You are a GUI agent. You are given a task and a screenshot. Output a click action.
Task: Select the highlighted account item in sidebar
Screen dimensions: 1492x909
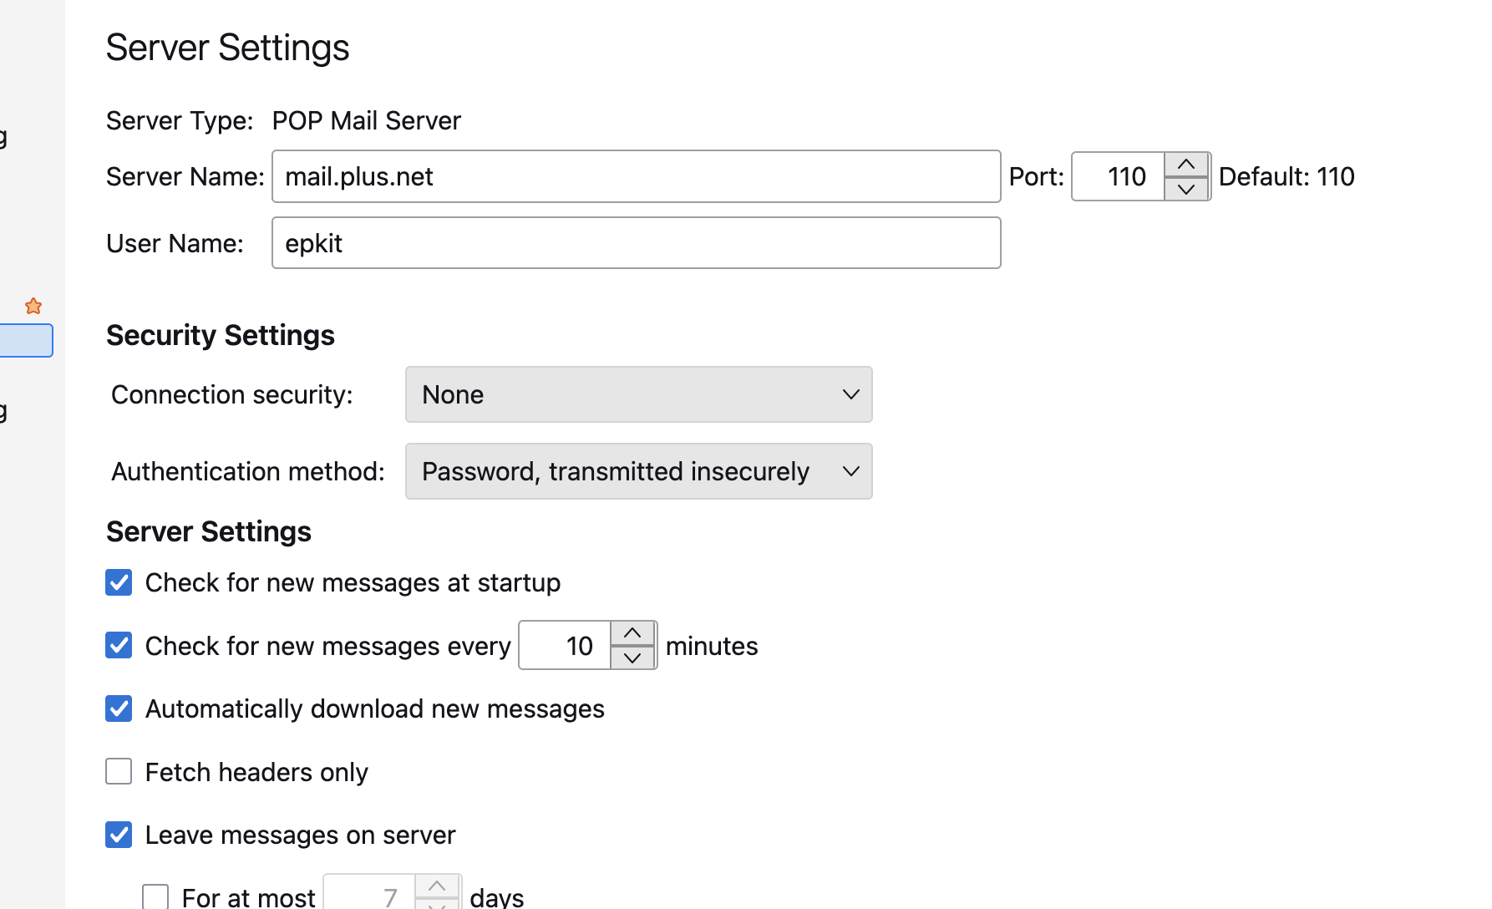tap(26, 341)
